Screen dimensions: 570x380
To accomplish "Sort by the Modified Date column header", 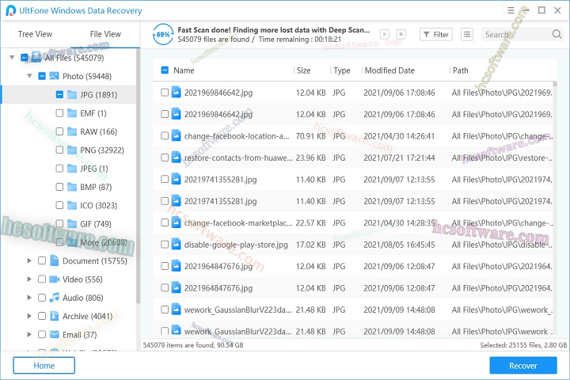I will click(389, 70).
